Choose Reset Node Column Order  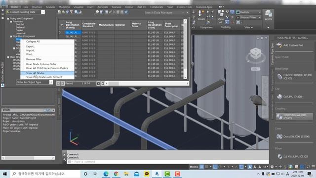click(47, 64)
